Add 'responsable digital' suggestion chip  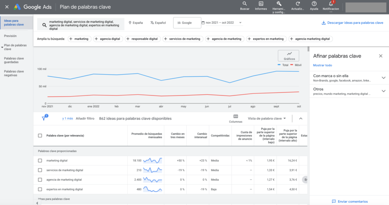click(143, 39)
